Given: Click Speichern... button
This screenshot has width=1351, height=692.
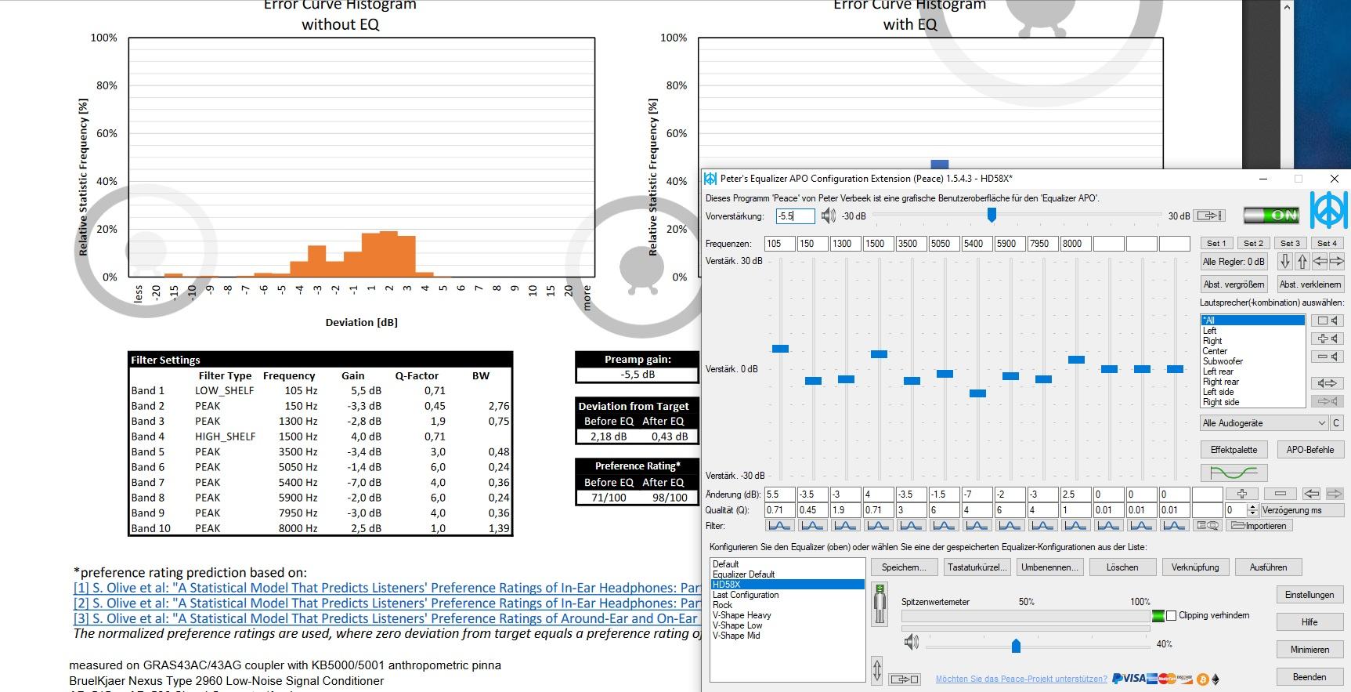Looking at the screenshot, I should (x=904, y=567).
